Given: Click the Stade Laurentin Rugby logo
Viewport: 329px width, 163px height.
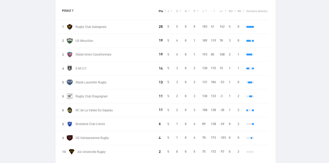Looking at the screenshot, I should (x=70, y=82).
